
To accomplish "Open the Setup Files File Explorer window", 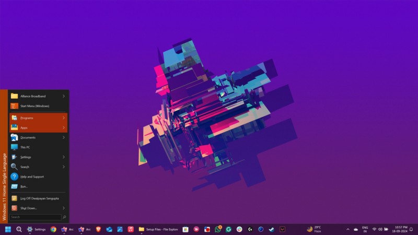I will pos(158,229).
